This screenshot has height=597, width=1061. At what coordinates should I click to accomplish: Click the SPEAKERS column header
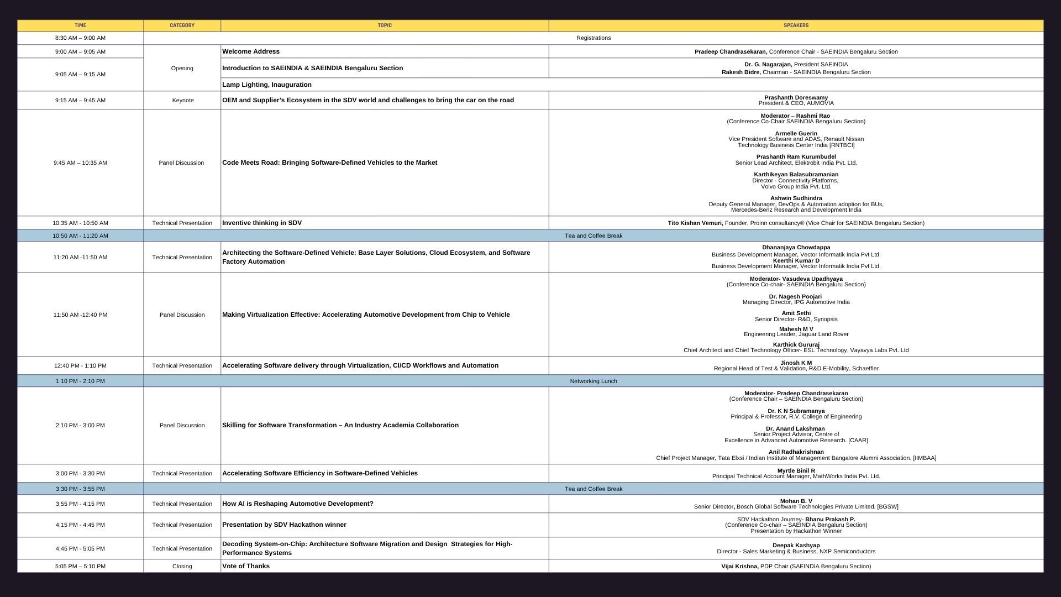tap(796, 25)
